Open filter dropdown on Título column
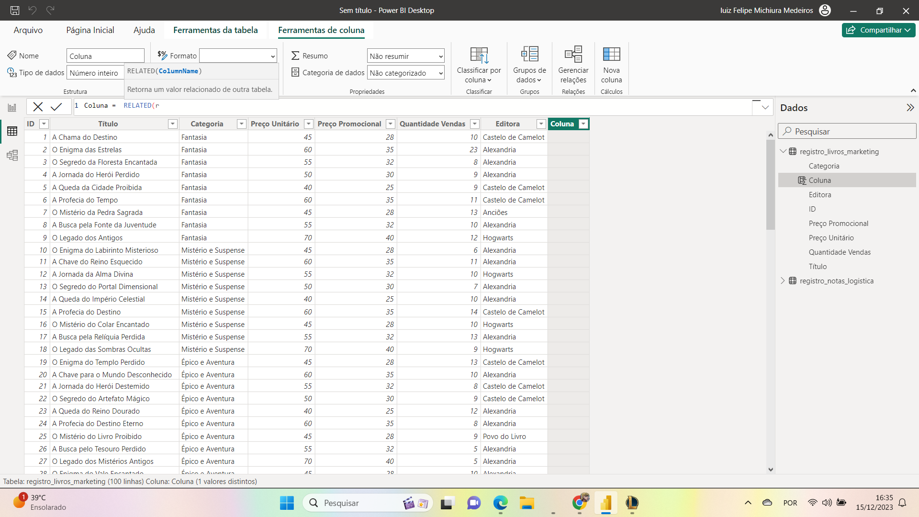The height and width of the screenshot is (517, 919). (x=172, y=124)
